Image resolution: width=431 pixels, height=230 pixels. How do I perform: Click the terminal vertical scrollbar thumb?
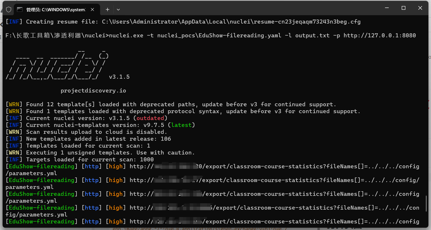[x=426, y=203]
